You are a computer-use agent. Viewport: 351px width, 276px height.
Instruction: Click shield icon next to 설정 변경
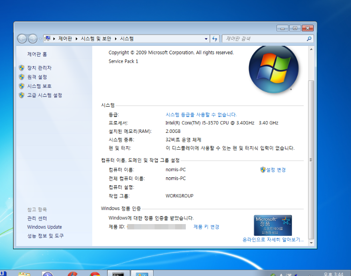(x=263, y=170)
